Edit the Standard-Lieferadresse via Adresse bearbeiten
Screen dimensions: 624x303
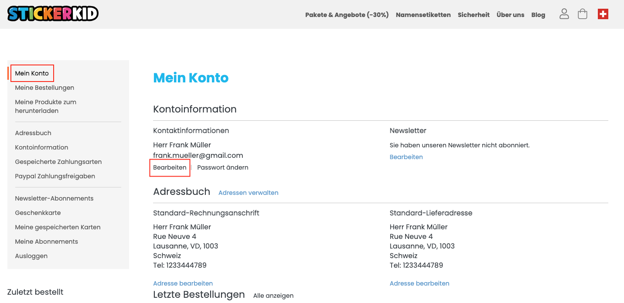[419, 283]
